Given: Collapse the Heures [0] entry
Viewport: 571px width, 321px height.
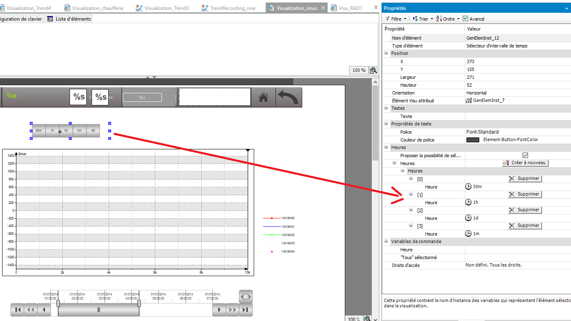Looking at the screenshot, I should point(411,179).
